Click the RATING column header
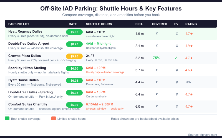Screen dimensions: 222x138 pyautogui.click(x=191, y=24)
